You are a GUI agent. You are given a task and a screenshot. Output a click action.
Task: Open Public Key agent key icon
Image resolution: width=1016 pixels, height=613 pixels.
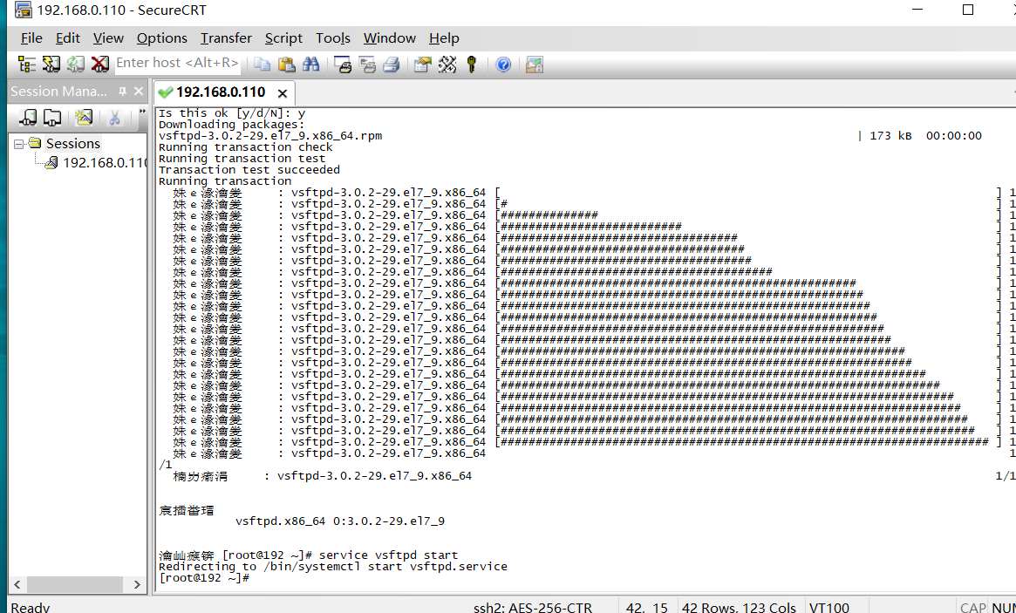coord(472,65)
